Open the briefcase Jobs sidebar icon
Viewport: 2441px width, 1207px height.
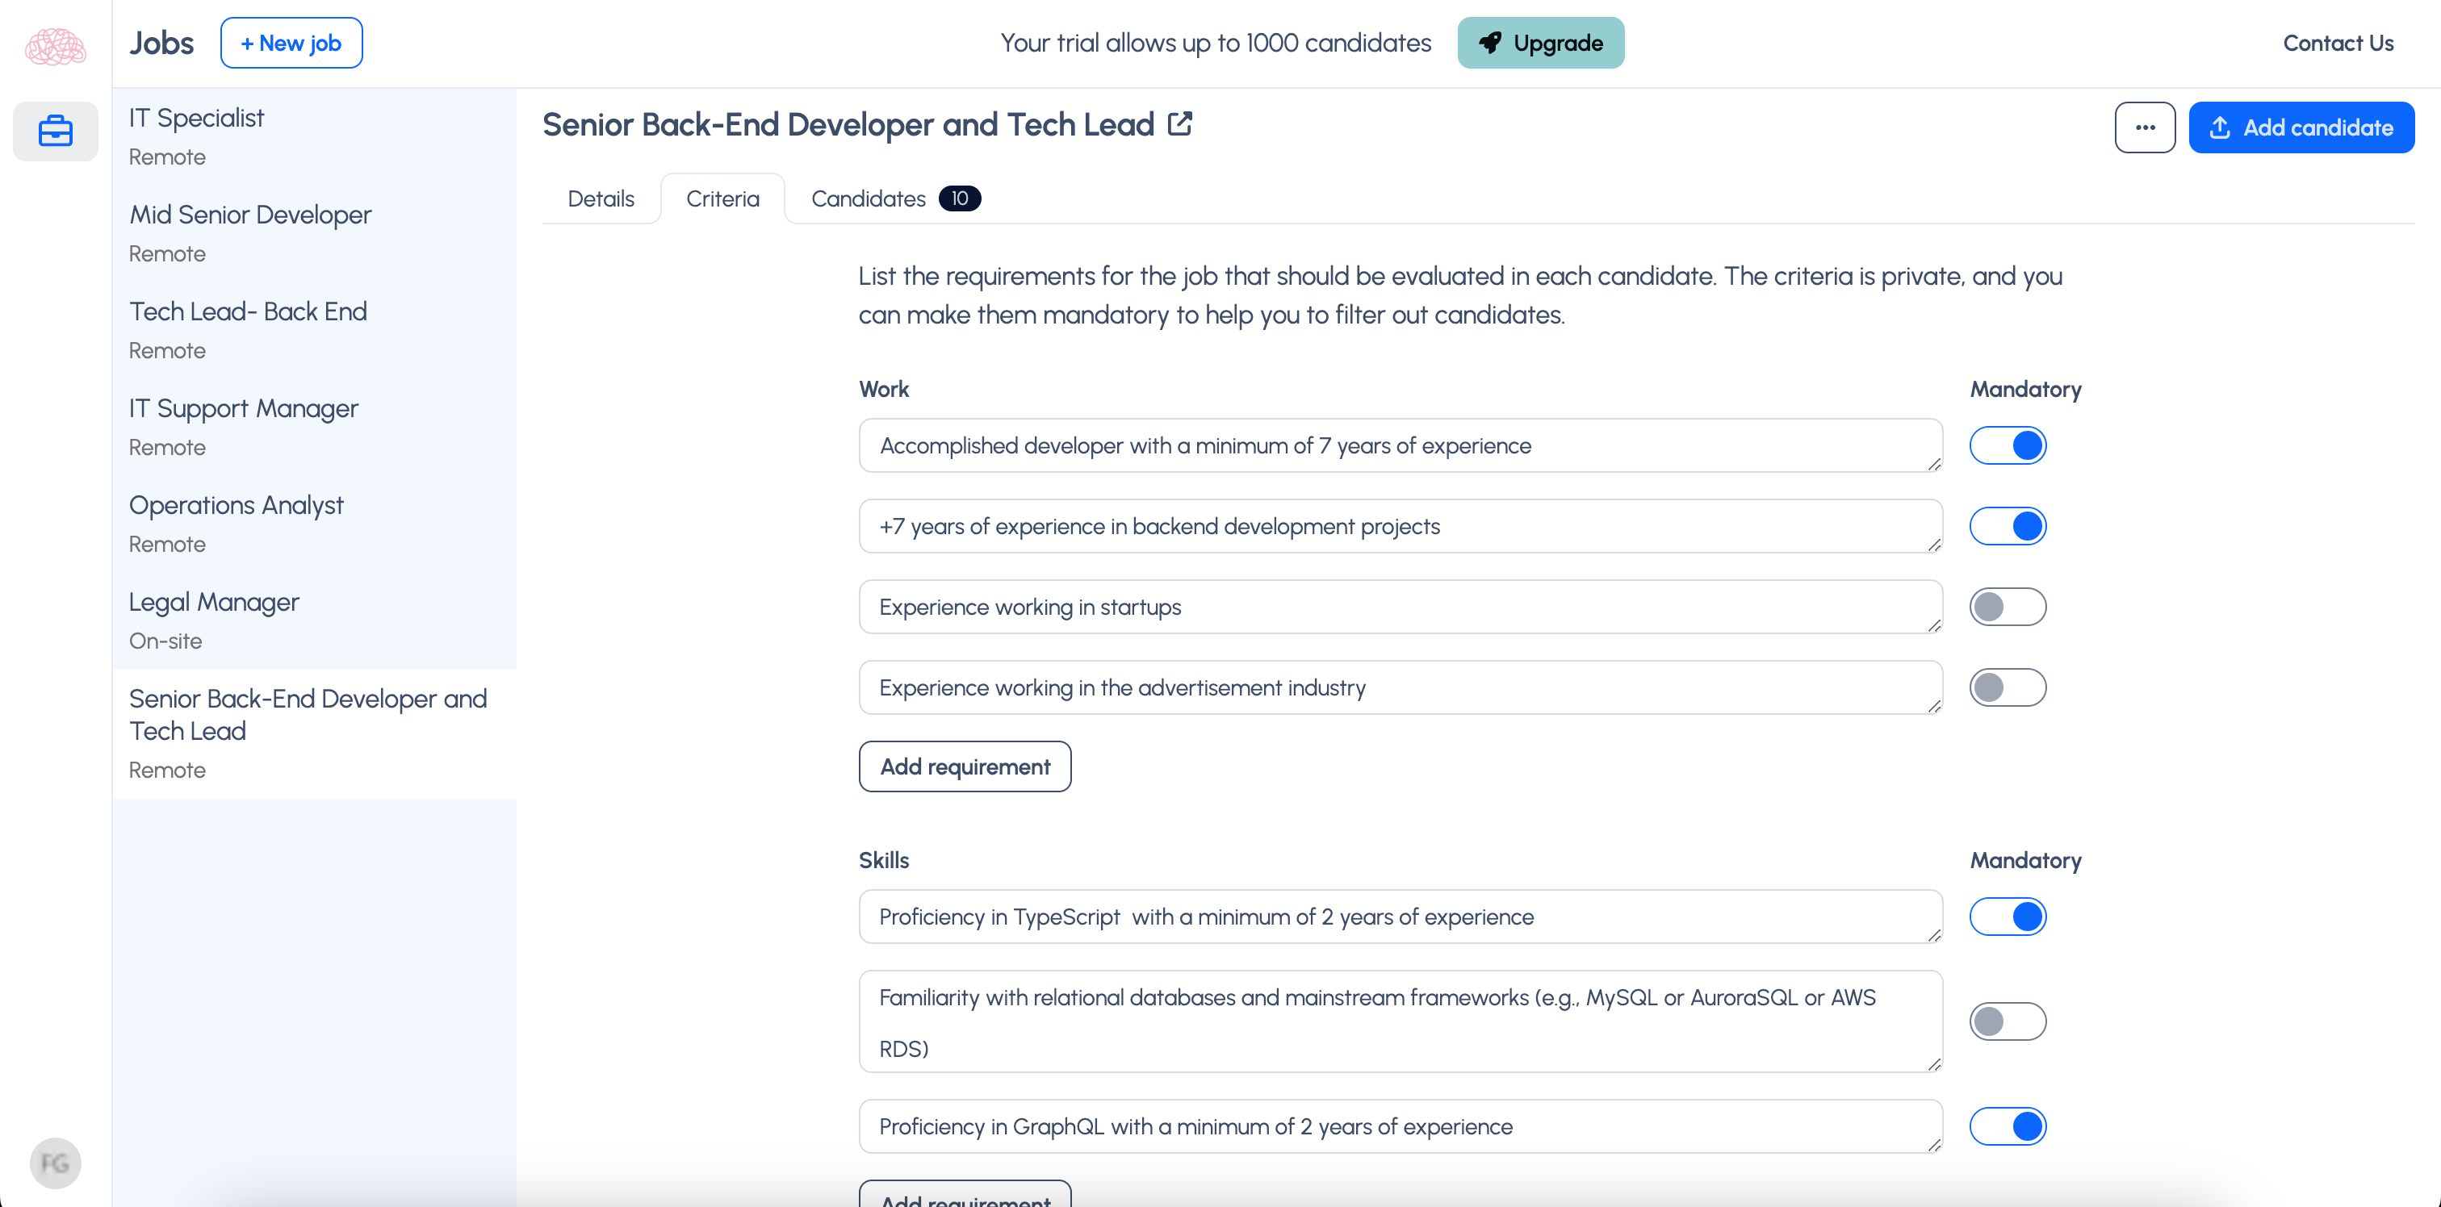pos(55,131)
